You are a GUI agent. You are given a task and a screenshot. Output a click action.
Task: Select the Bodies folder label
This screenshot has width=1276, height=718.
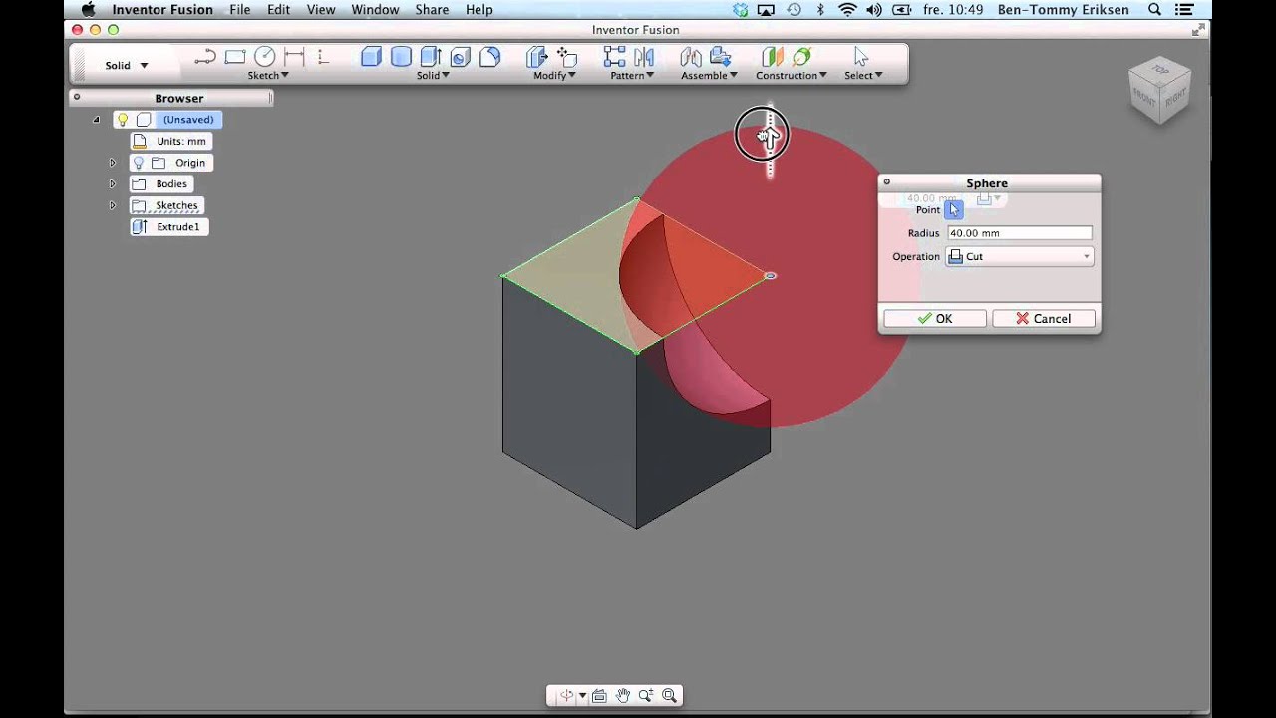pyautogui.click(x=171, y=184)
